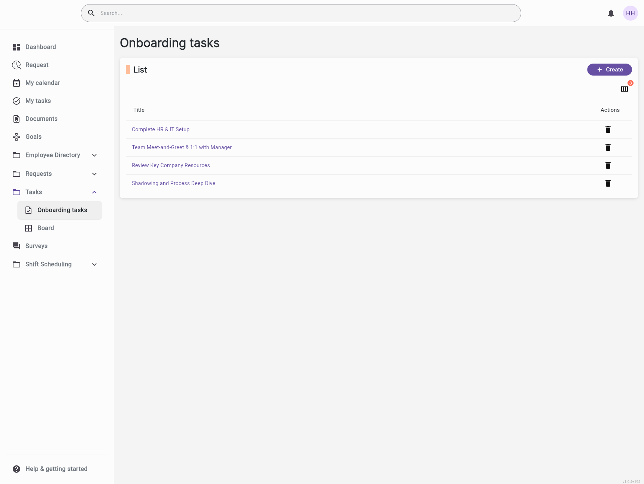Expand the Employee Directory section

tap(94, 155)
